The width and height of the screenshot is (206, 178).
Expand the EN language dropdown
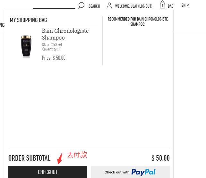(185, 5)
